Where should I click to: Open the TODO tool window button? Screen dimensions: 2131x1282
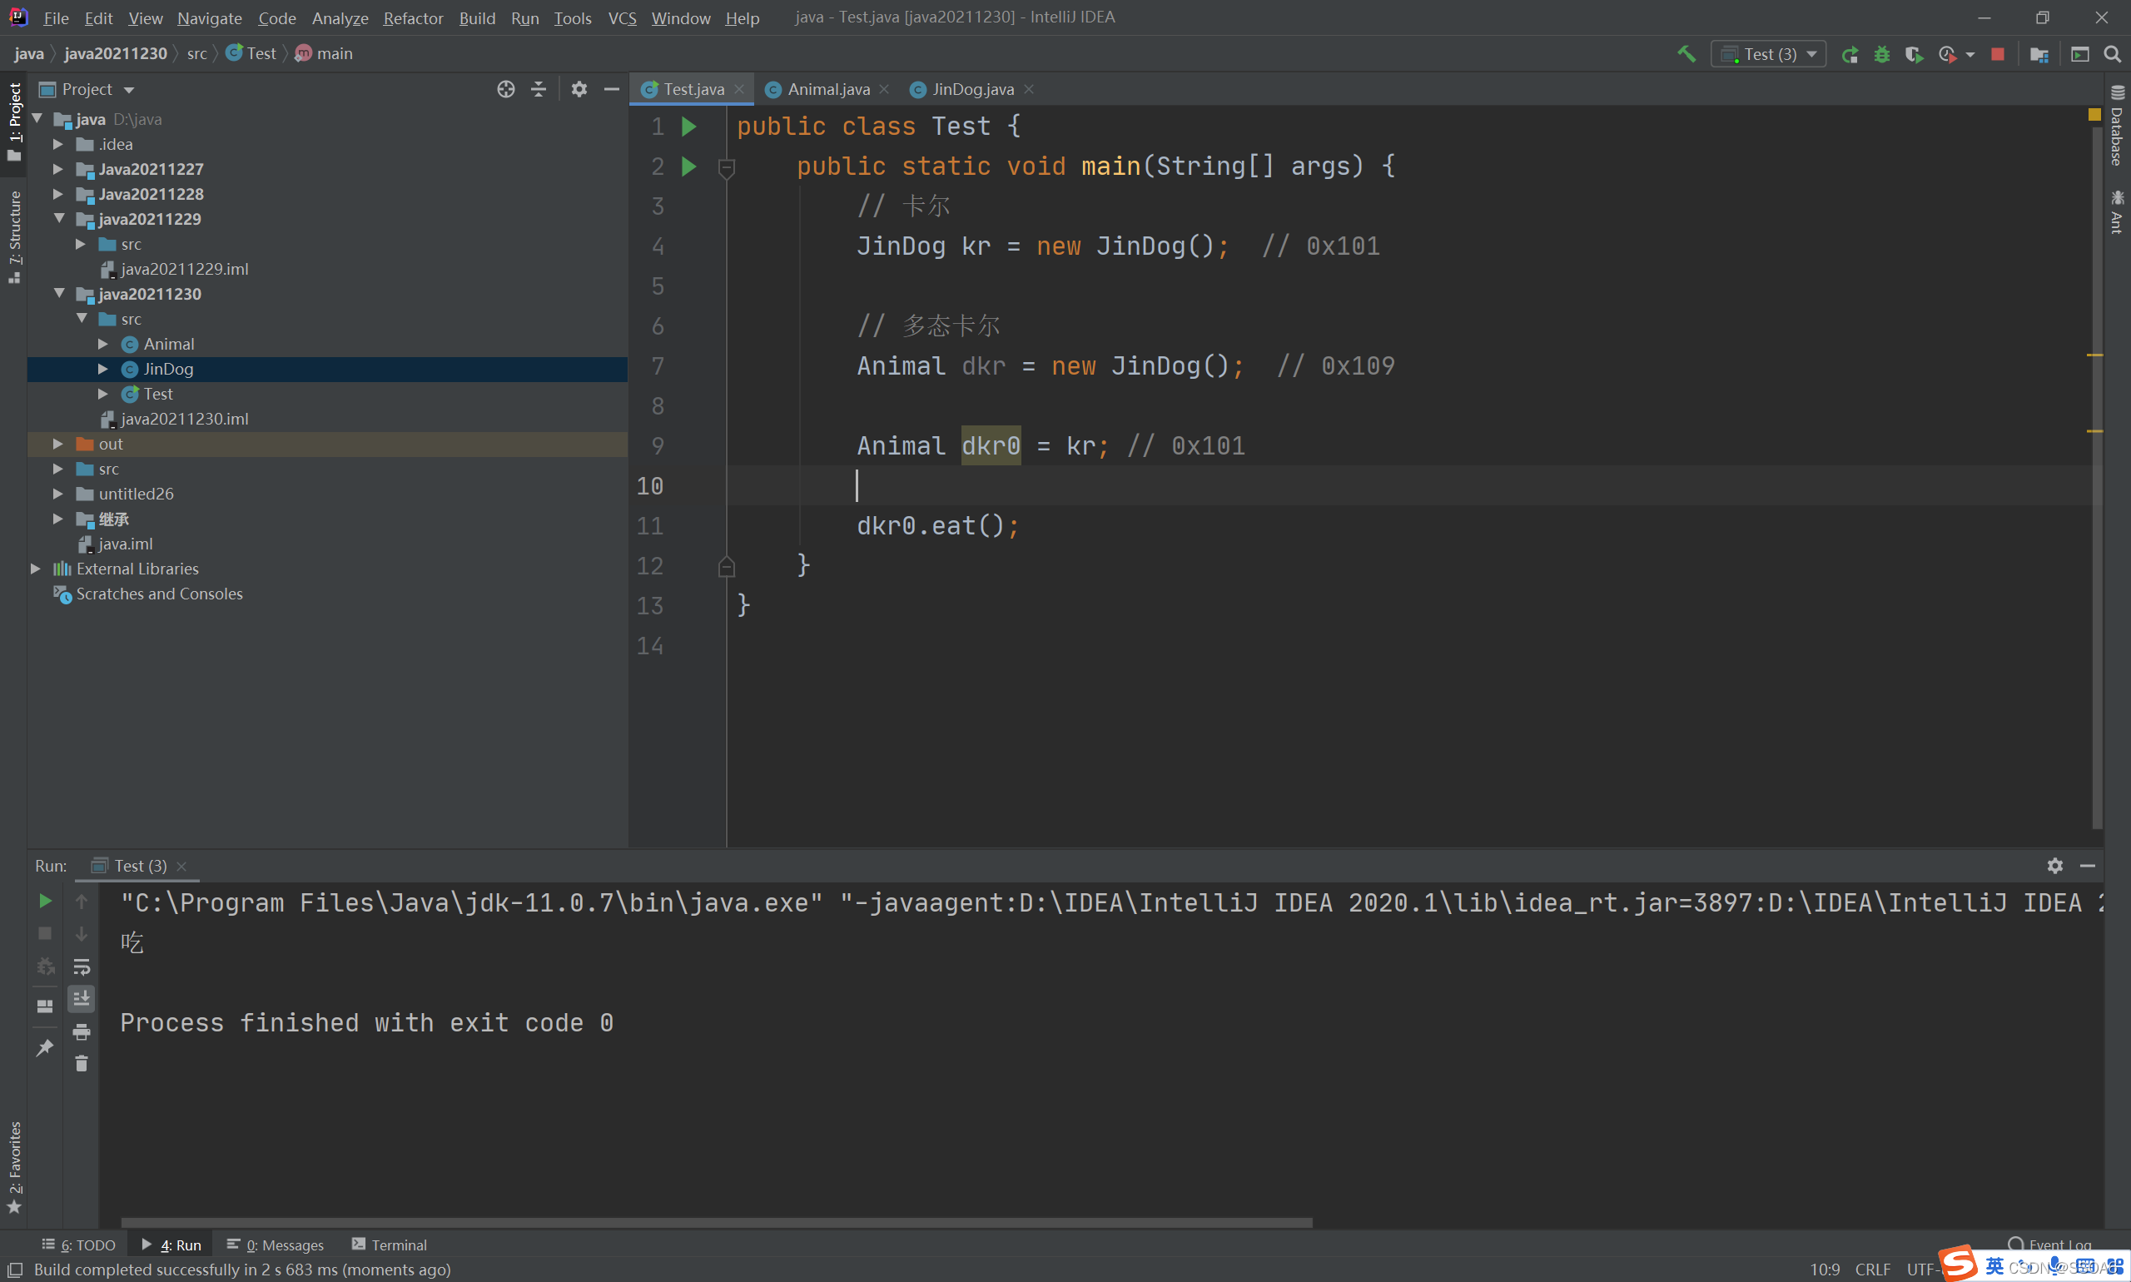(79, 1245)
